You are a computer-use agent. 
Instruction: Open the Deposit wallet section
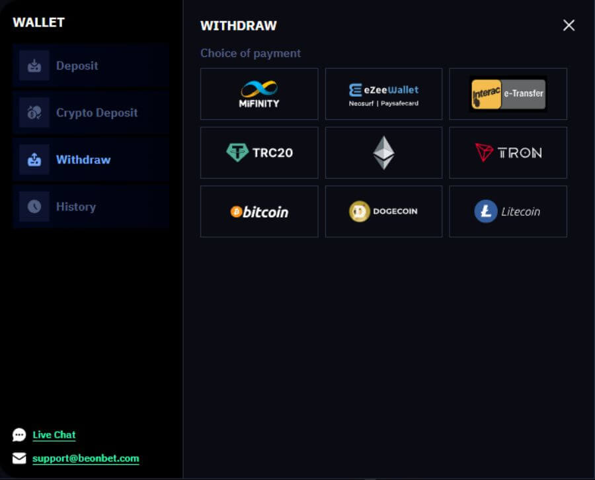pyautogui.click(x=91, y=66)
